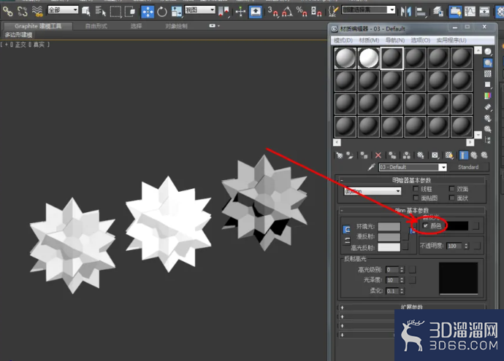This screenshot has width=504, height=361.
Task: Switch to 自由形式 ribbon tab
Action: pos(96,26)
